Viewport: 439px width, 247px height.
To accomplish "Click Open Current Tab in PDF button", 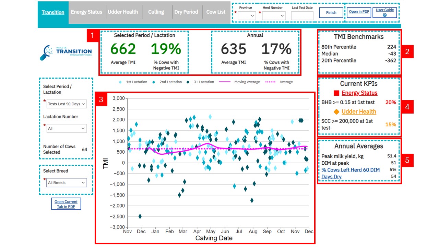I will tap(66, 204).
